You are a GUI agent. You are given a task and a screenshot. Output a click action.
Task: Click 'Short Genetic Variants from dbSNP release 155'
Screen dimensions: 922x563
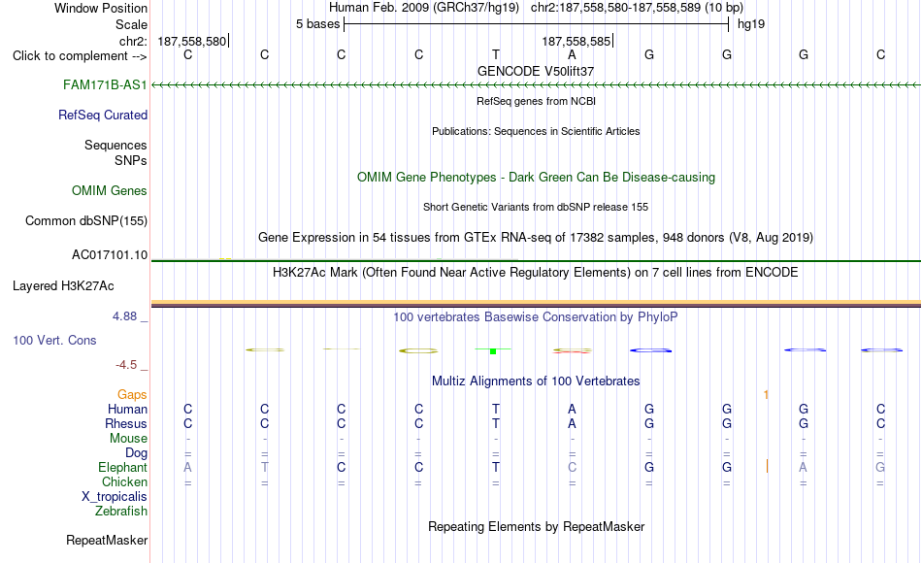[536, 207]
